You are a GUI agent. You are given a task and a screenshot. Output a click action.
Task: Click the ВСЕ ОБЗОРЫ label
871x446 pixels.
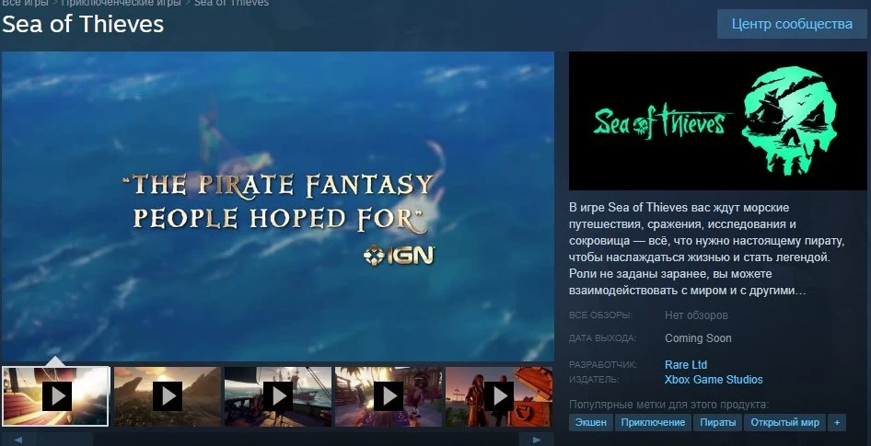click(600, 315)
